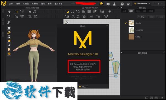Open the 编辑 menu

coord(18,4)
